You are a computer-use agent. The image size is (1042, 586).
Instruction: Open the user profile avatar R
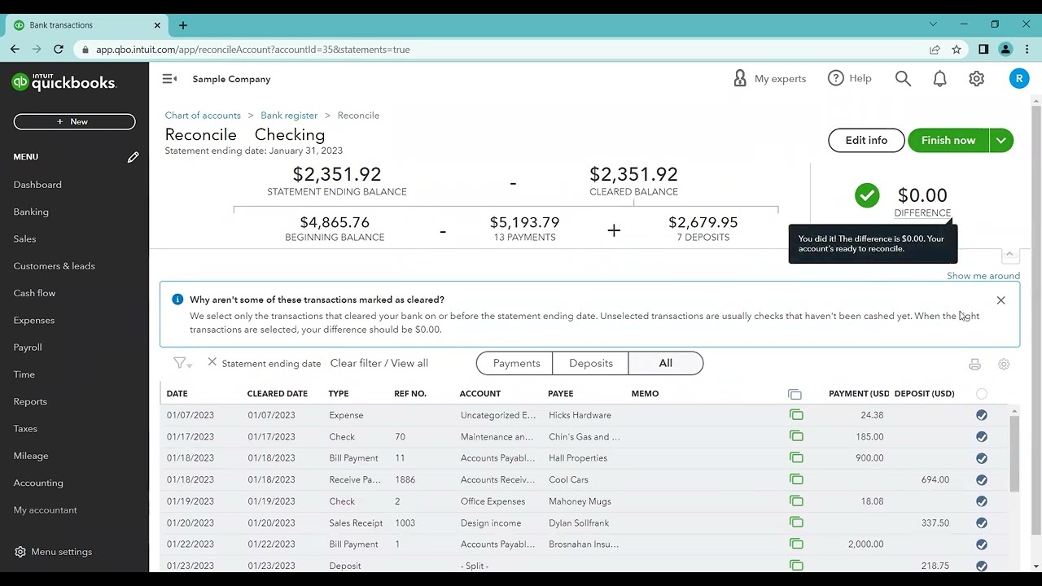[x=1019, y=78]
